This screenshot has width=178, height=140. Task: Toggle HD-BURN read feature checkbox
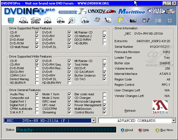click(104, 43)
